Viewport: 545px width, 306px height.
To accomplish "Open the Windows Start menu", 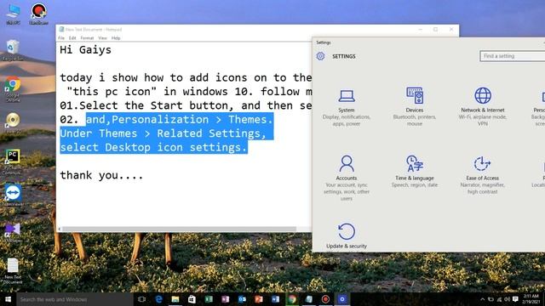I will tap(8, 299).
